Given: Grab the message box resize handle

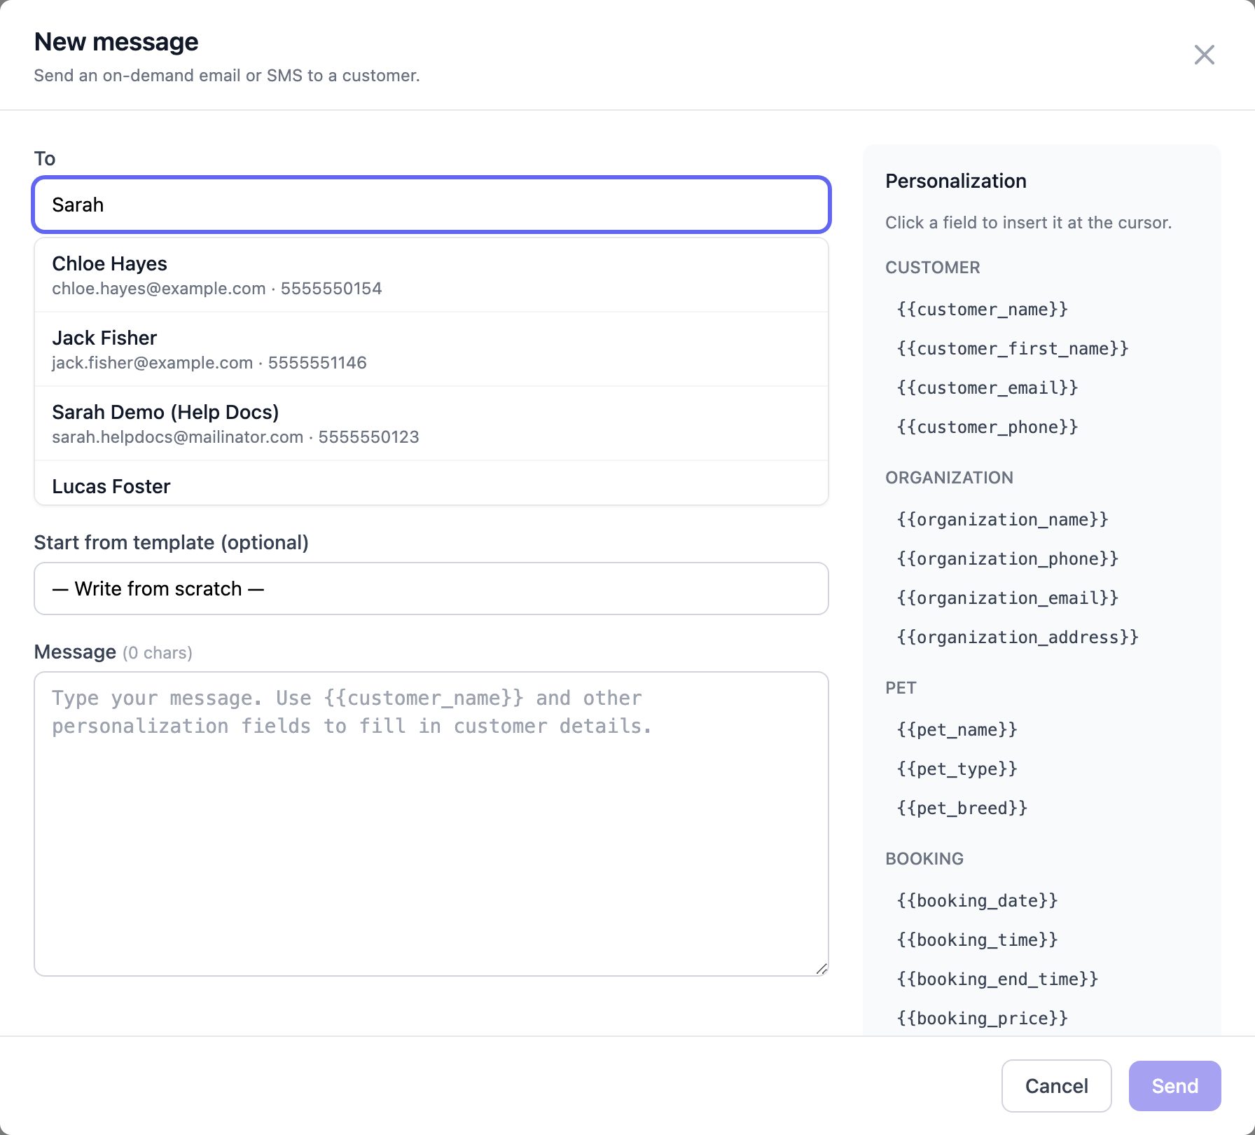Looking at the screenshot, I should [821, 969].
